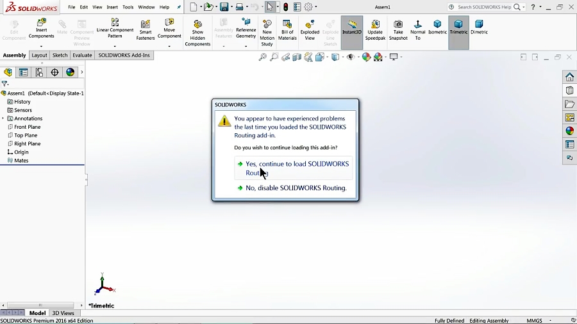Viewport: 577px width, 324px height.
Task: Switch to the SOLIDWORKS Add-Ins tab
Action: [124, 55]
